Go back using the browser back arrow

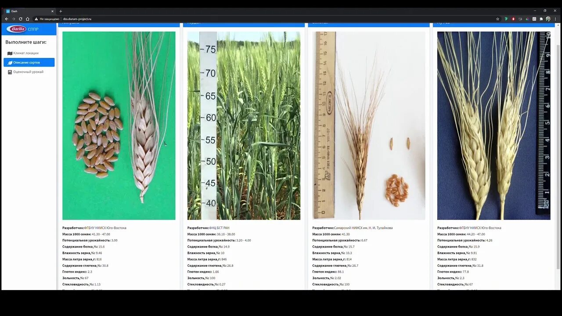tap(7, 19)
